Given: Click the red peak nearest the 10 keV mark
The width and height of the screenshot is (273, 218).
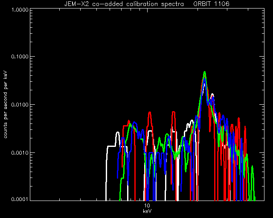Looking at the screenshot, I should tap(150, 113).
